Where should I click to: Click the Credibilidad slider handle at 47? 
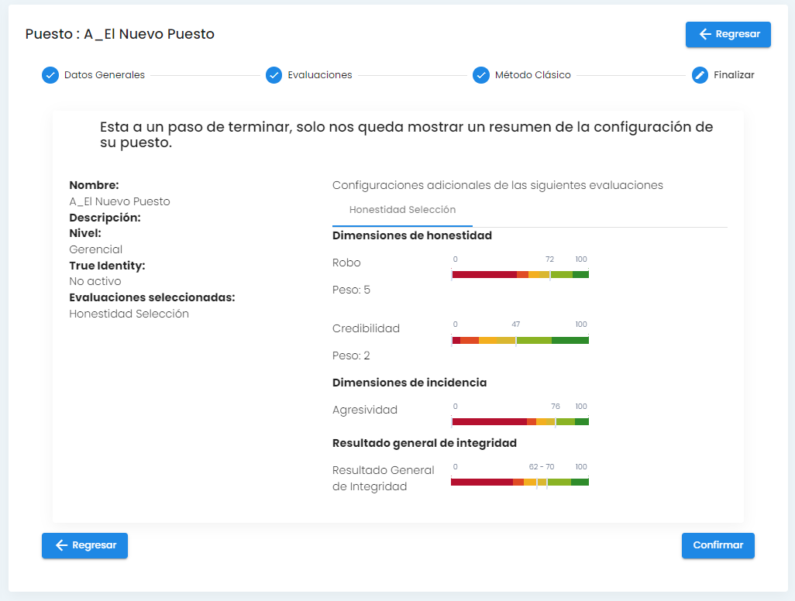pos(516,340)
